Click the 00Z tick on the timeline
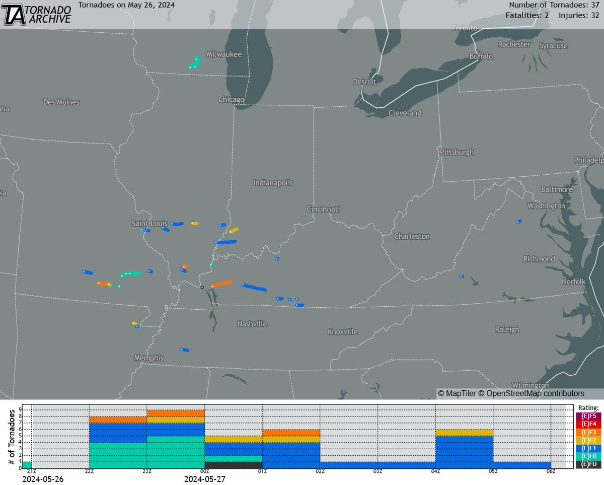The width and height of the screenshot is (604, 485). click(x=204, y=472)
